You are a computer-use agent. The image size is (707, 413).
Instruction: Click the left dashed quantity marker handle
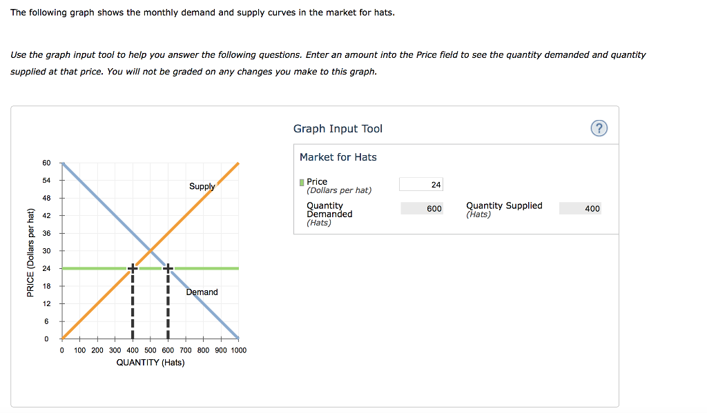point(133,268)
